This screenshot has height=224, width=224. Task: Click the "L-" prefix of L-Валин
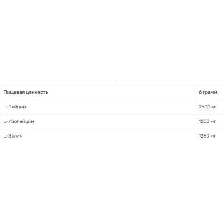tap(6, 136)
